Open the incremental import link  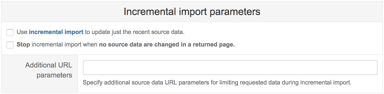56,32
